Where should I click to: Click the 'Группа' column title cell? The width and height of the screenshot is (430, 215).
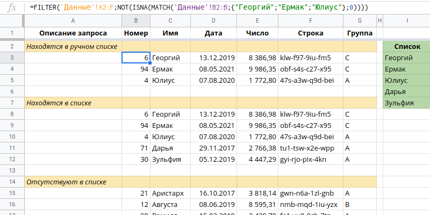(360, 33)
